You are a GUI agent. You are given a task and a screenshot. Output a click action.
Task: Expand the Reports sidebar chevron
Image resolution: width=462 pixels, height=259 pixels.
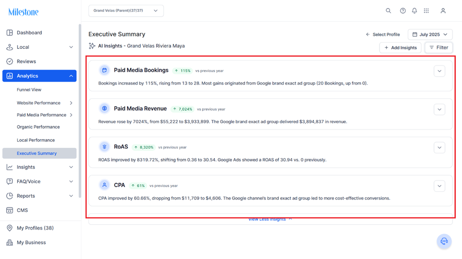(71, 196)
